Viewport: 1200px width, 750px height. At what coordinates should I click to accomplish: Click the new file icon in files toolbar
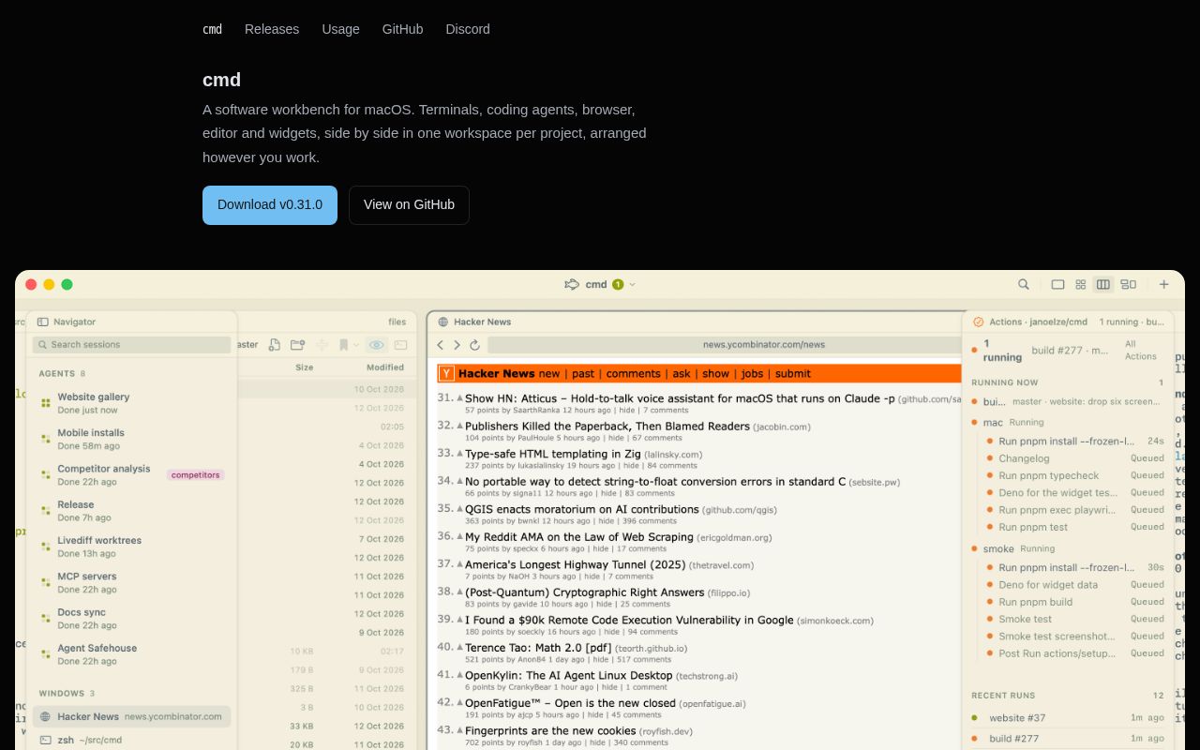(x=274, y=345)
